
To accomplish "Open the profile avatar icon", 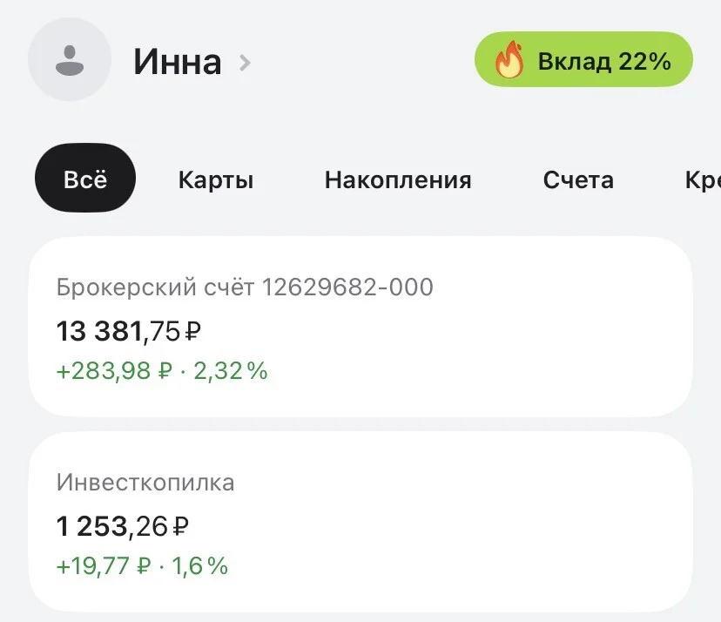I will coord(70,60).
